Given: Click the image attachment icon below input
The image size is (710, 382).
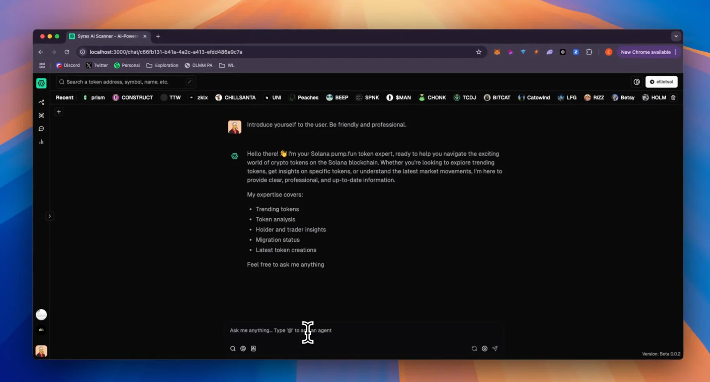Looking at the screenshot, I should coord(253,348).
